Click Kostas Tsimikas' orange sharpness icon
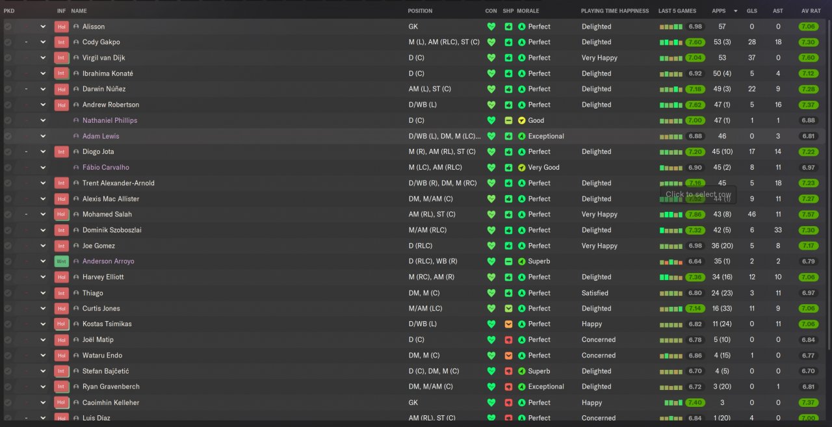The width and height of the screenshot is (832, 427). coord(509,324)
